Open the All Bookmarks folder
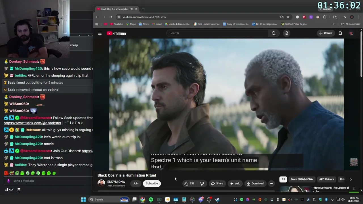Image resolution: width=363 pixels, height=204 pixels. pyautogui.click(x=351, y=24)
